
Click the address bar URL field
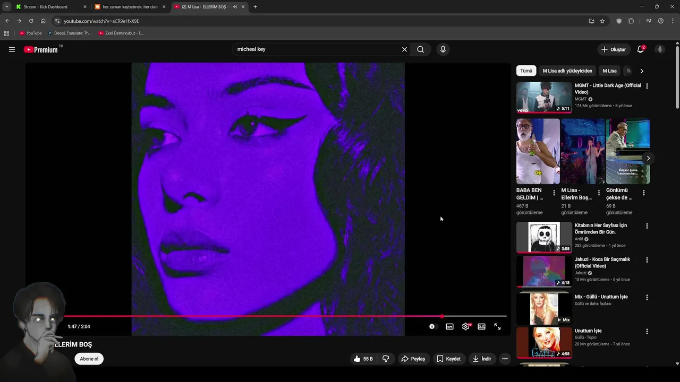[x=319, y=21]
